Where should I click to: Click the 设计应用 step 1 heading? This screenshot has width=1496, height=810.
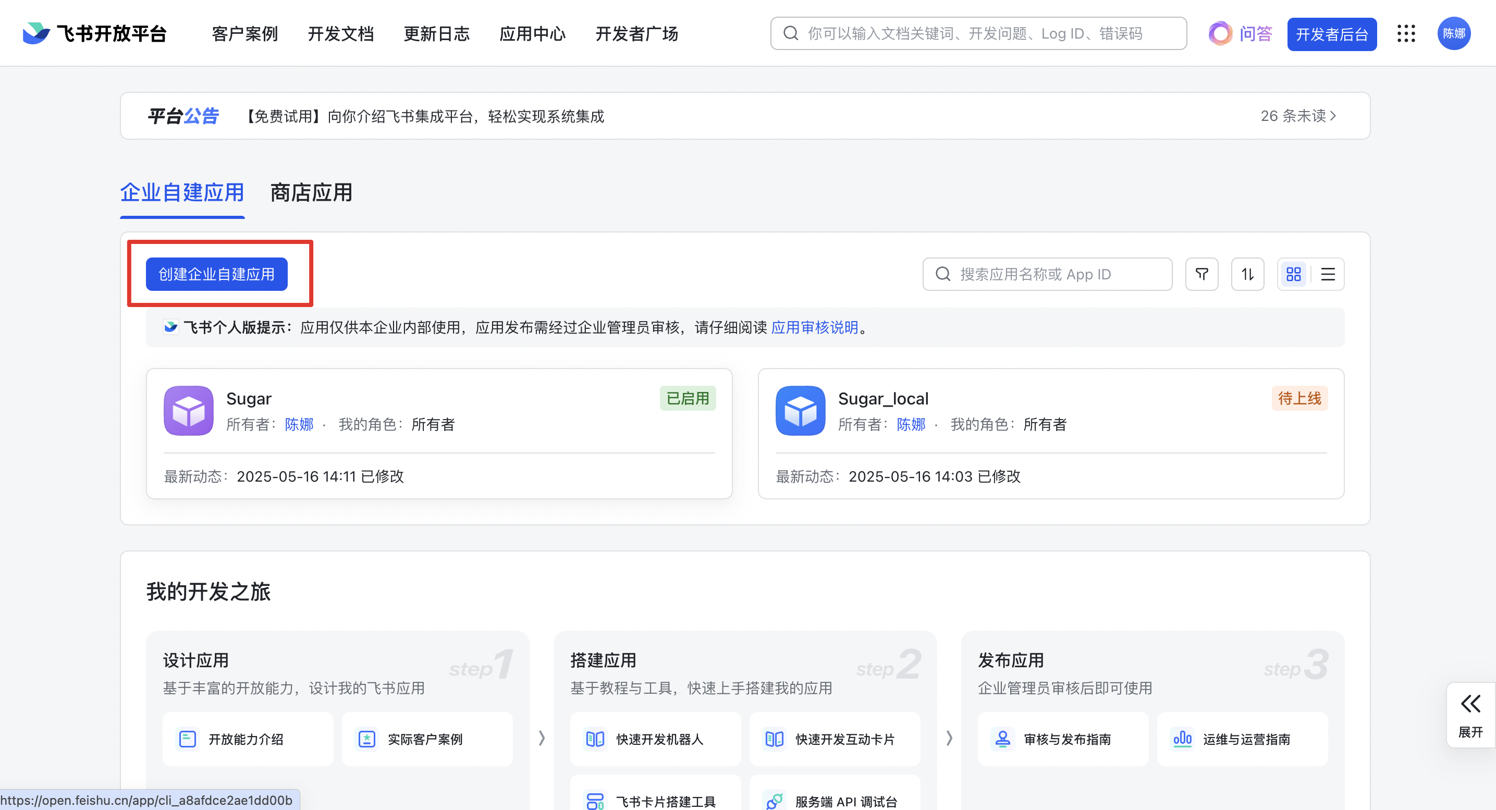coord(195,660)
